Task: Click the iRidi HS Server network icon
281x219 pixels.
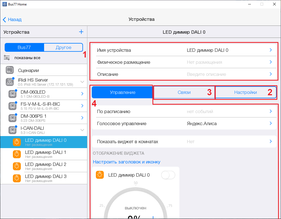Action: [10, 82]
